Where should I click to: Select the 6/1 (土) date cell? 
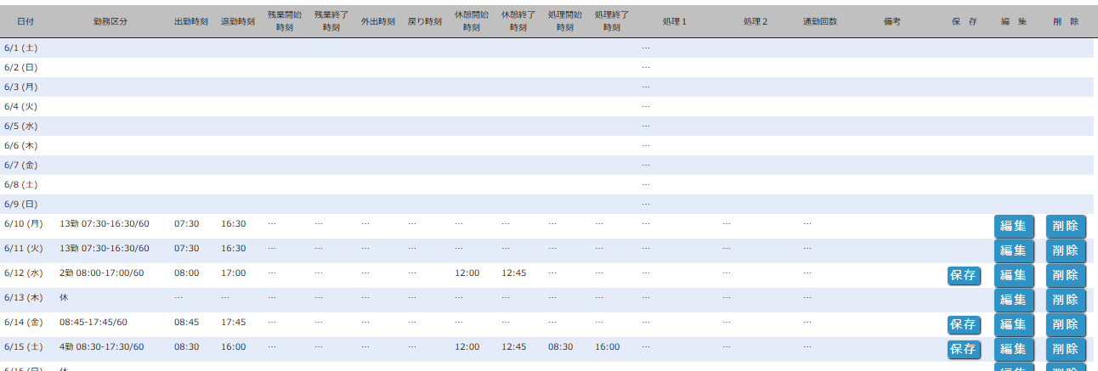coord(20,48)
